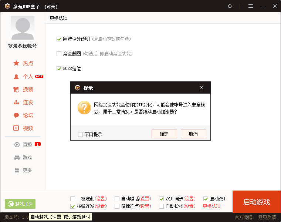Image resolution: width=281 pixels, height=222 pixels.
Task: Open the 视频 sidebar section
Action: 28,128
